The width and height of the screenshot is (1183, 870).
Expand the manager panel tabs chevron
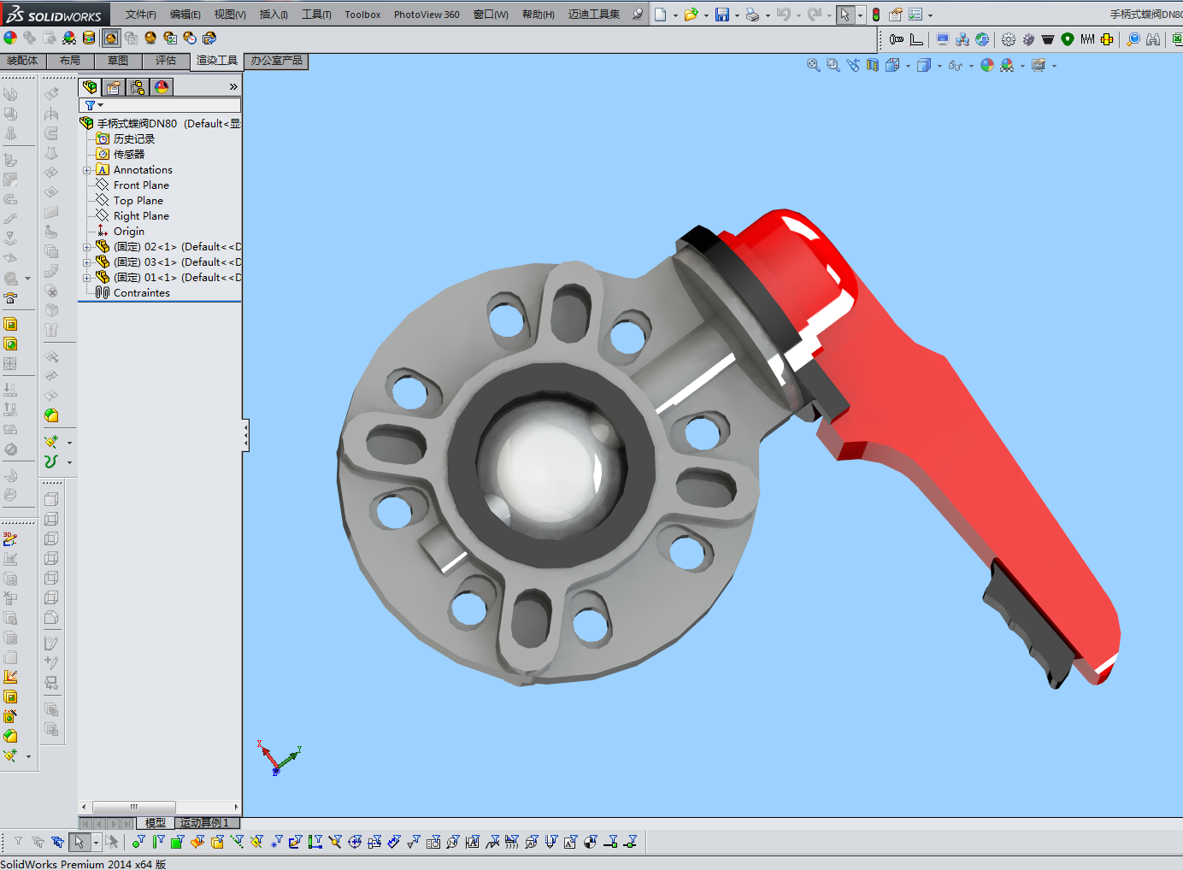point(233,87)
